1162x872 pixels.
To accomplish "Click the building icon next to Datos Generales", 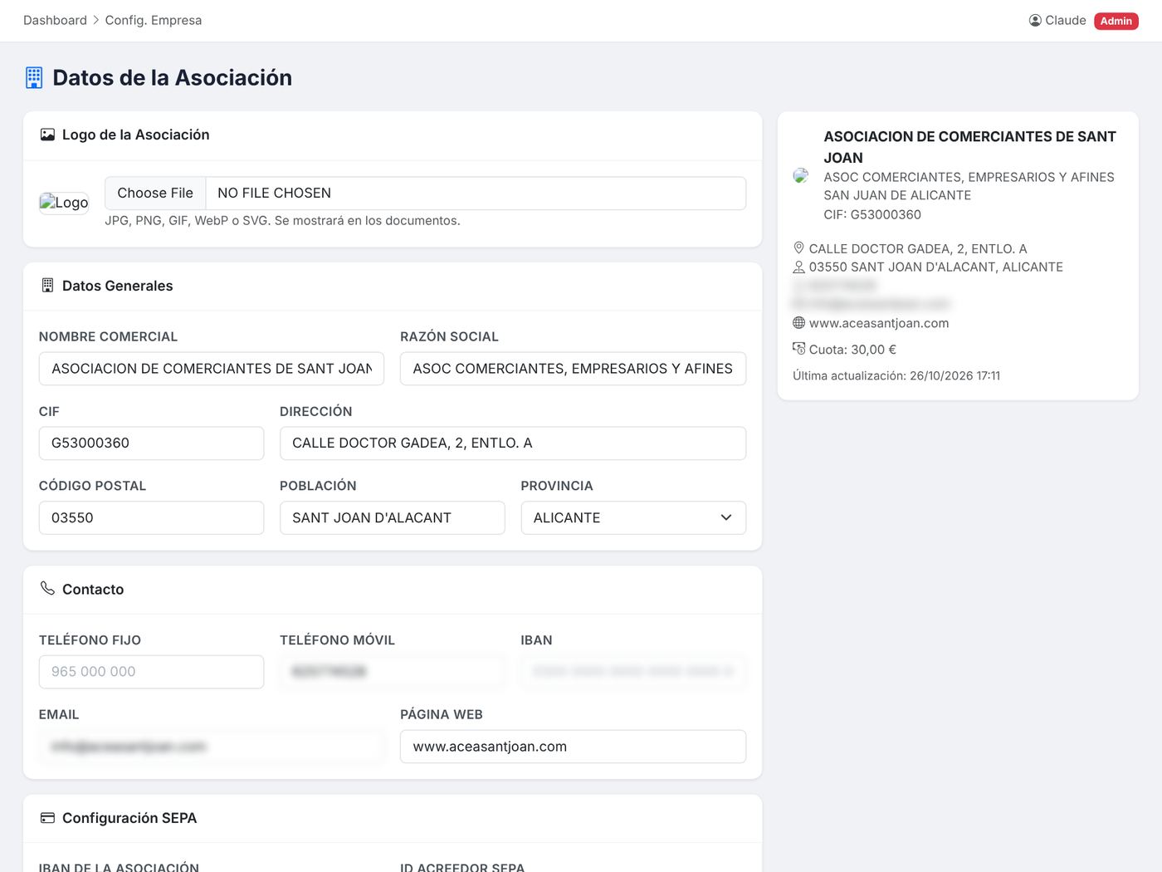I will point(48,286).
